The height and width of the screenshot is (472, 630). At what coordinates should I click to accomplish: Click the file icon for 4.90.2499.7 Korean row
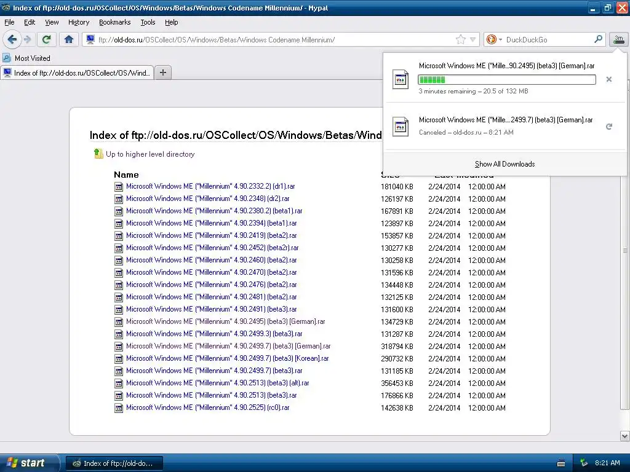click(x=119, y=359)
